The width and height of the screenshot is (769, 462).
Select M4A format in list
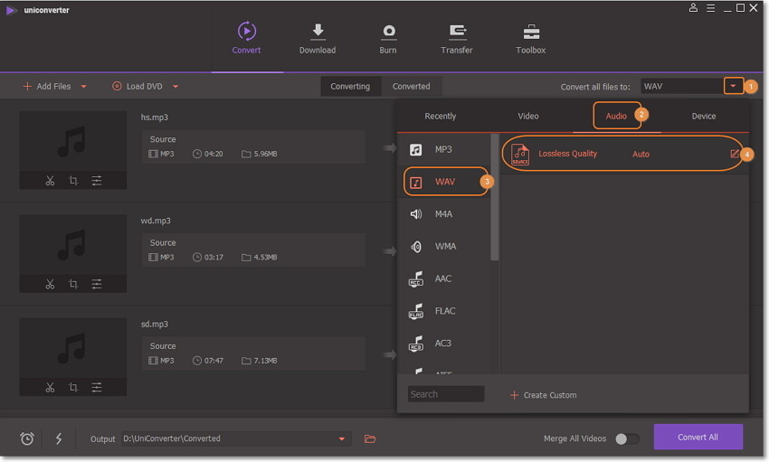tap(445, 214)
